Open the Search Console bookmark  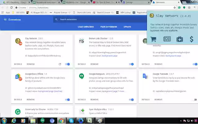point(103,12)
